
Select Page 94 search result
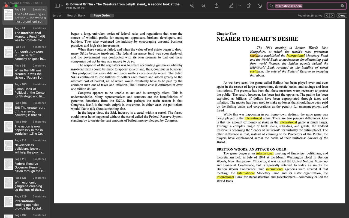(25, 34)
